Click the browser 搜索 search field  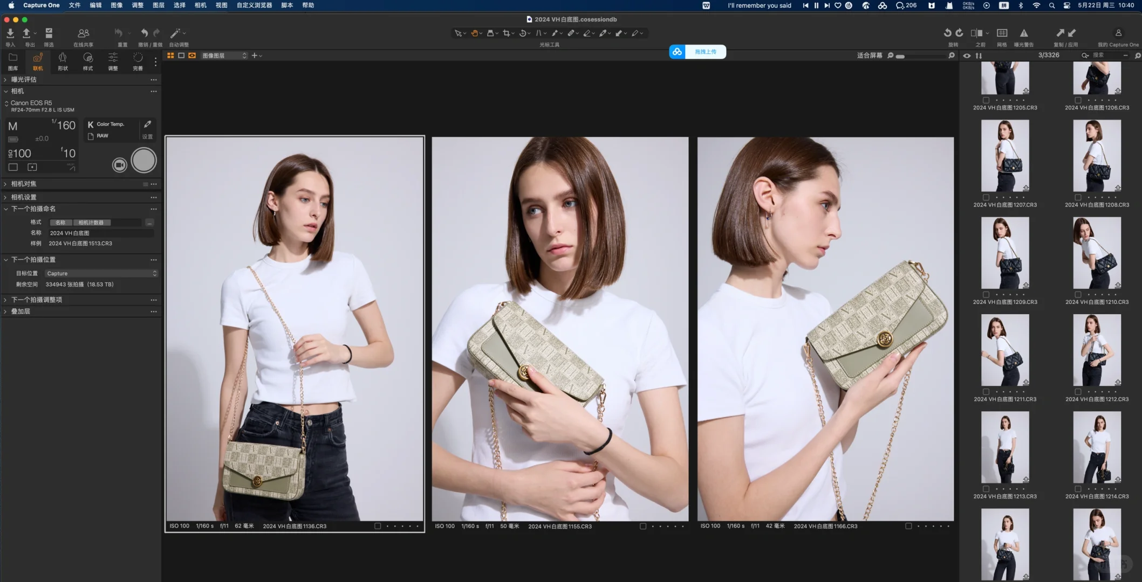click(1105, 56)
